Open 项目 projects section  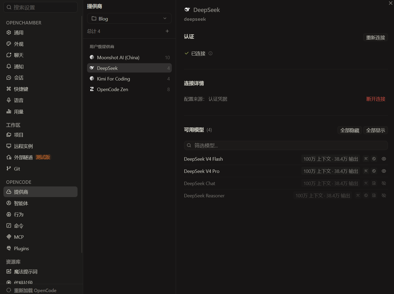(40, 135)
